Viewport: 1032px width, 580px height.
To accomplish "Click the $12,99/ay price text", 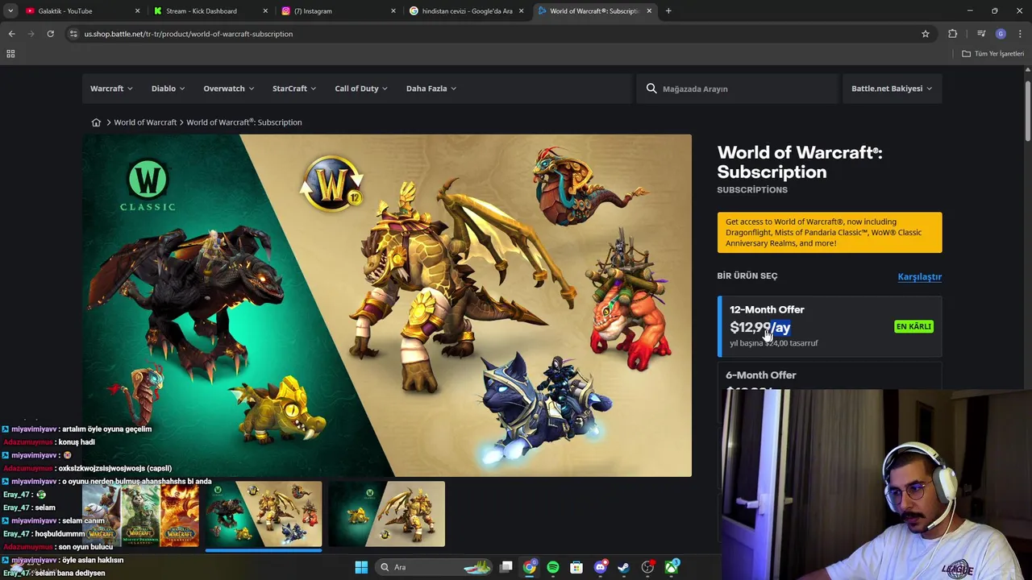I will click(x=760, y=327).
